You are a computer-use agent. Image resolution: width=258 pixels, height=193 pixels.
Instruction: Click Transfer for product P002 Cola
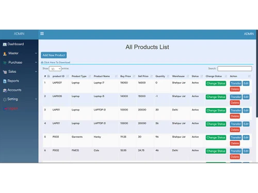pos(236,151)
